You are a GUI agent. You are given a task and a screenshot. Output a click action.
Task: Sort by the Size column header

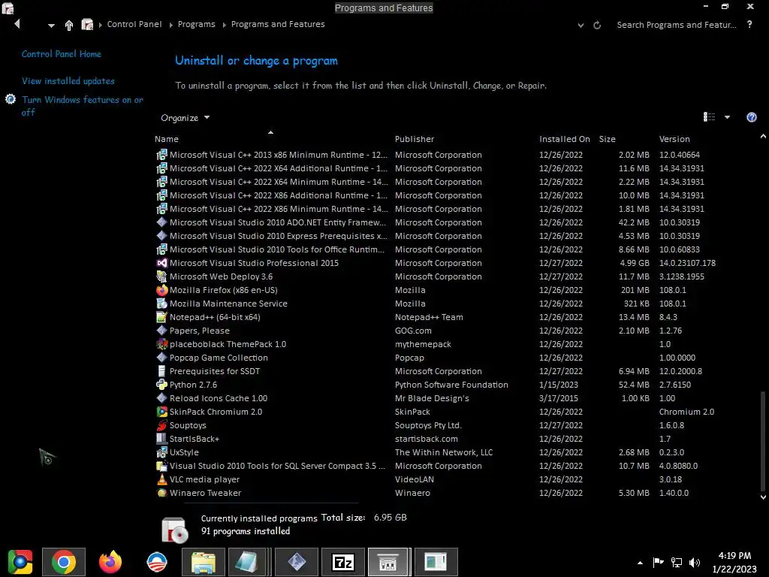tap(607, 139)
